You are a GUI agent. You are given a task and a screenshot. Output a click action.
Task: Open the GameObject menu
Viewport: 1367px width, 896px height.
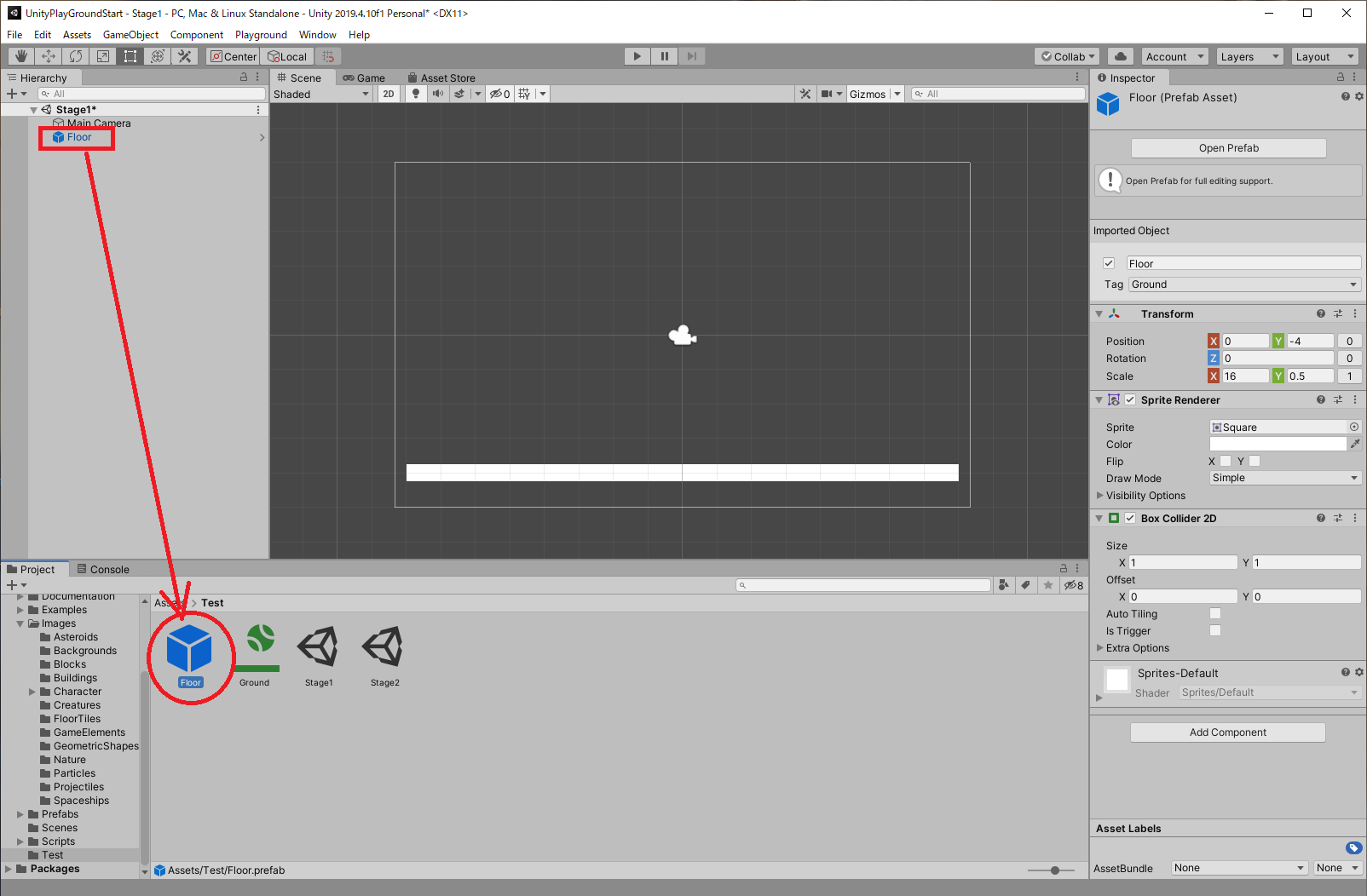[130, 35]
